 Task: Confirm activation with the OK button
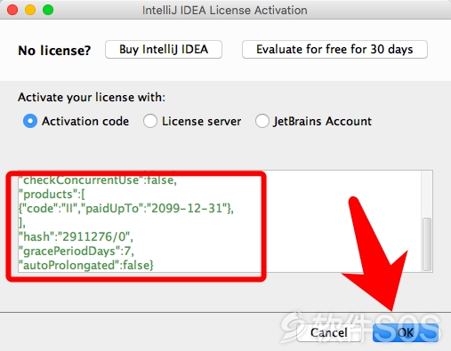pos(406,332)
